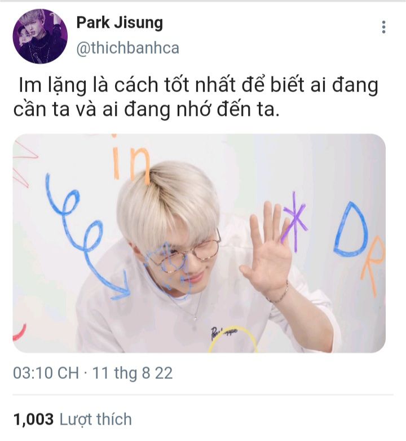Open the three-dot more options menu

click(383, 27)
